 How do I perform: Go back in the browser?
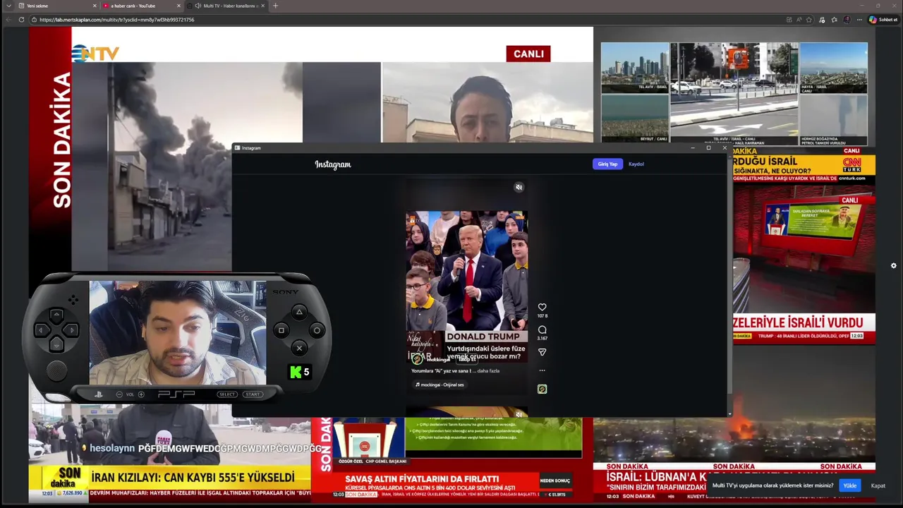coord(9,20)
